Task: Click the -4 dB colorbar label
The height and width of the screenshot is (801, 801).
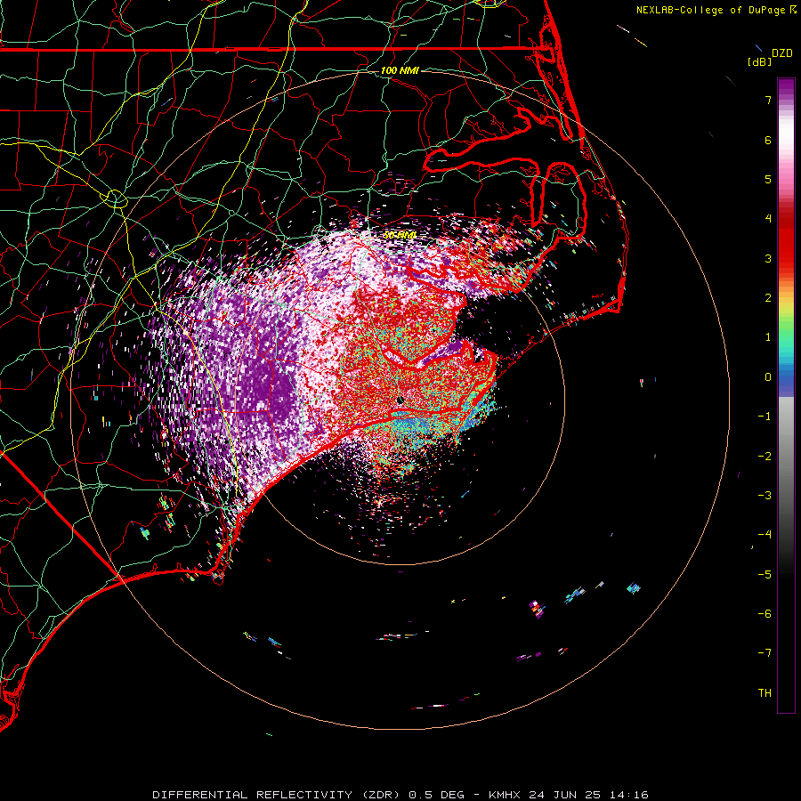Action: click(765, 535)
